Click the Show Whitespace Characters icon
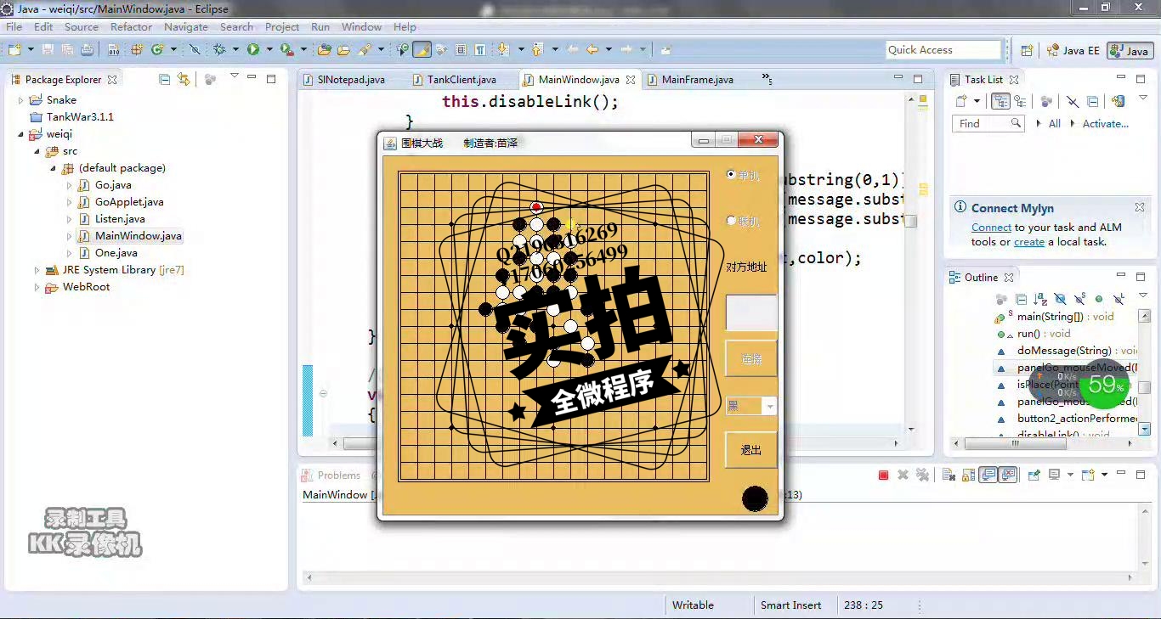Viewport: 1161px width, 619px height. [x=480, y=50]
